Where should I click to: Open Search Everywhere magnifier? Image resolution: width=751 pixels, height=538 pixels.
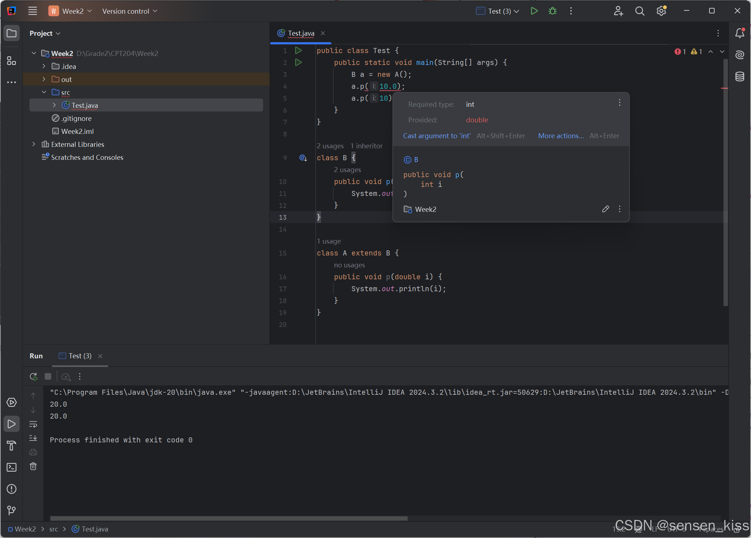640,11
